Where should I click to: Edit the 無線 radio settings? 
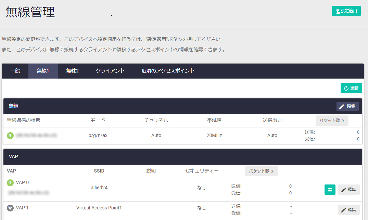(347, 106)
